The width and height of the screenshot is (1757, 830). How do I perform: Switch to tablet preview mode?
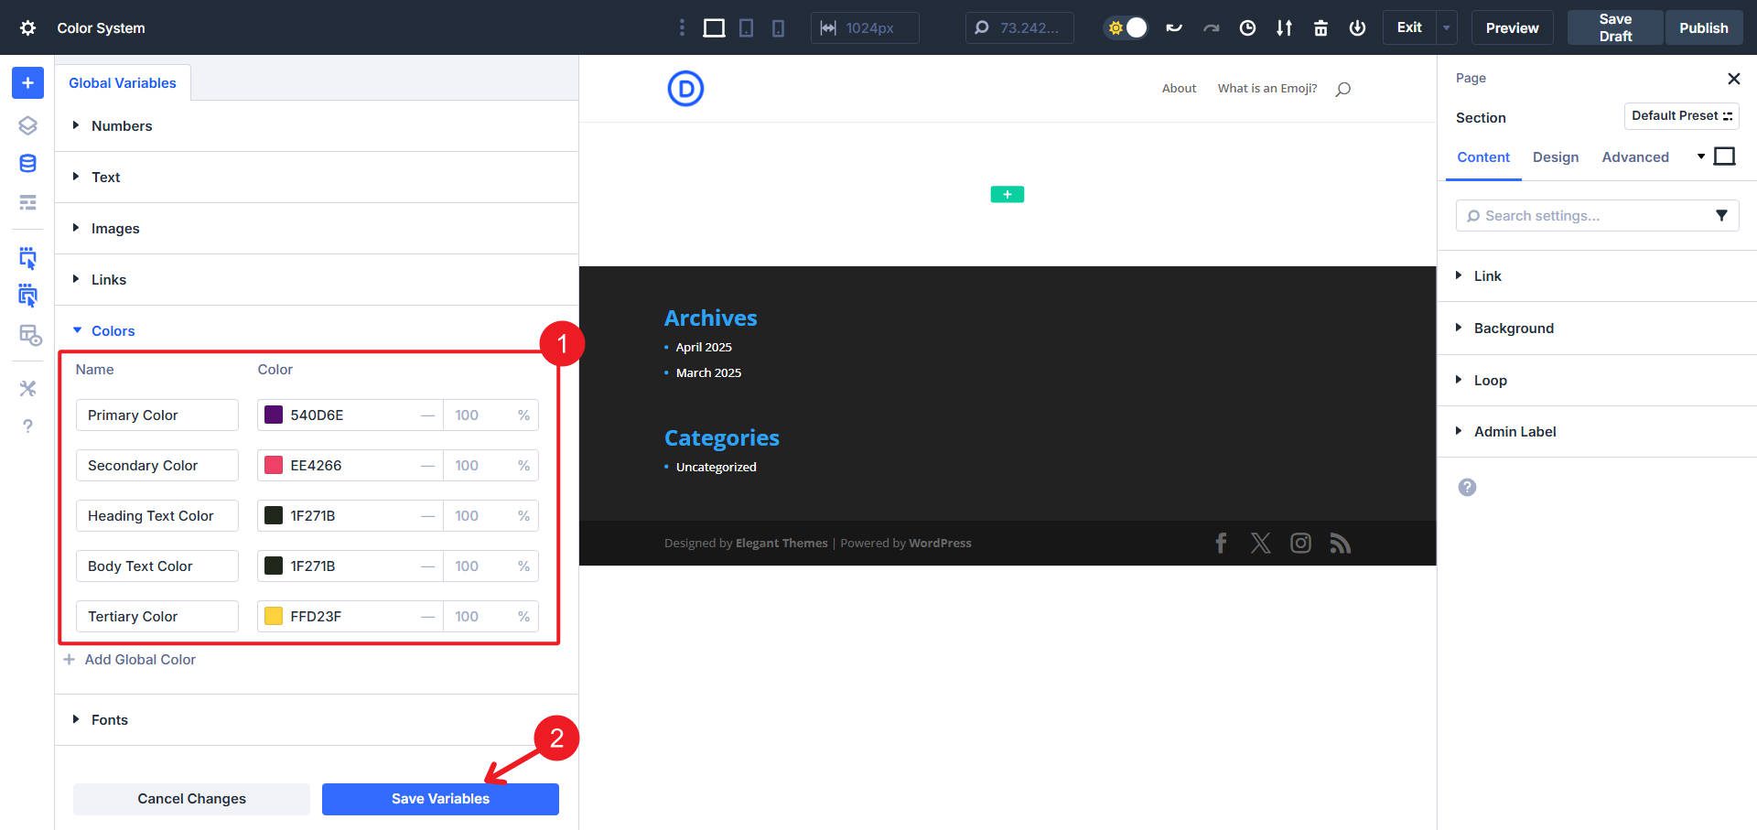pyautogui.click(x=746, y=27)
